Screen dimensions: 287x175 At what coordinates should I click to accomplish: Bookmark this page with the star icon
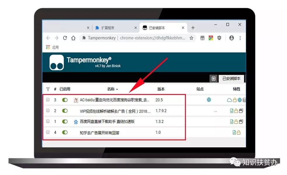(x=191, y=38)
